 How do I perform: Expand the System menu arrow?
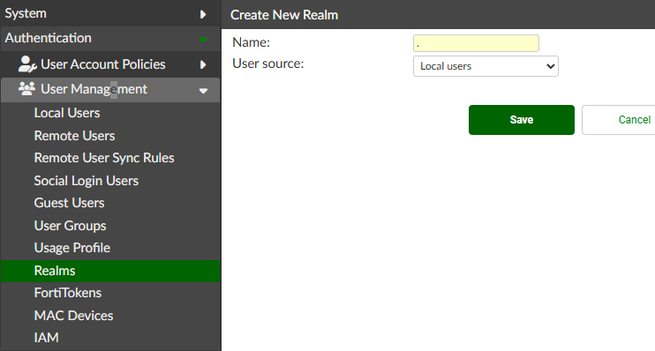203,14
